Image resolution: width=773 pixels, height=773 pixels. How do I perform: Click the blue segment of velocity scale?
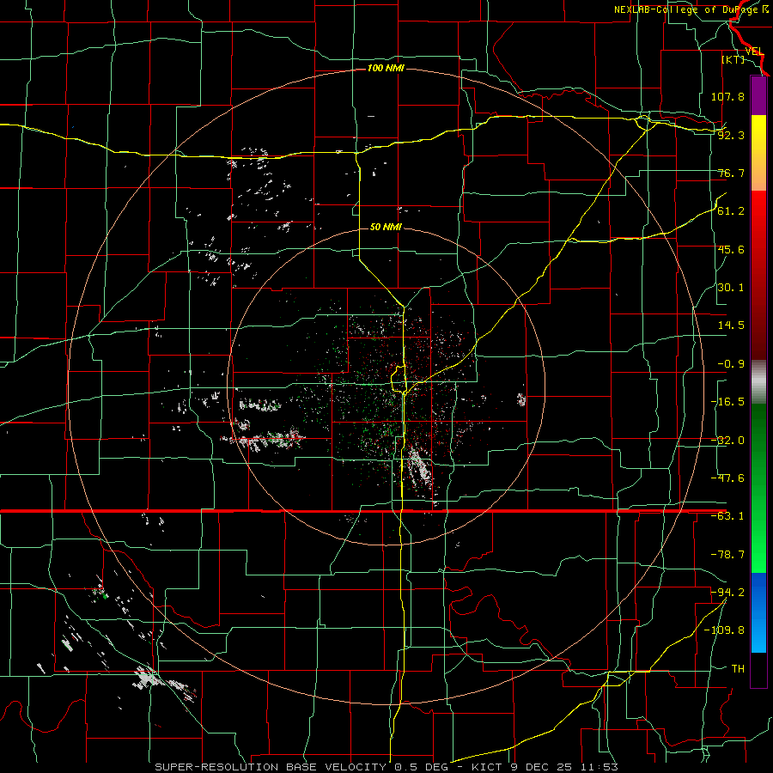(758, 612)
